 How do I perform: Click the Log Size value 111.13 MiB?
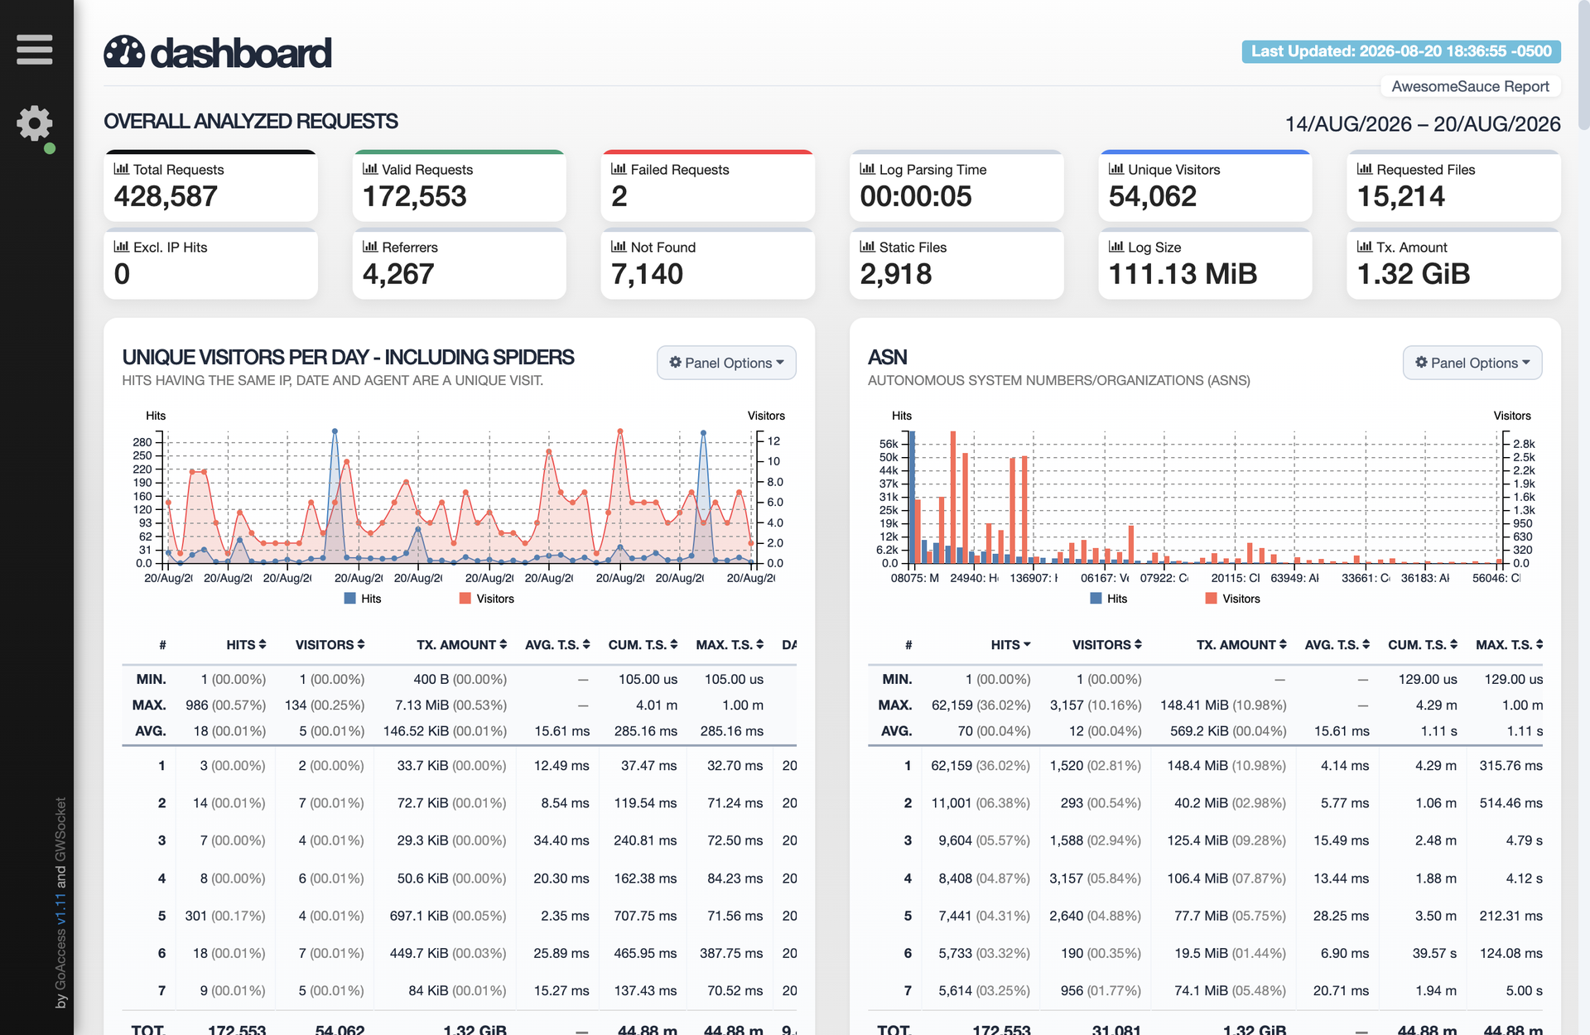point(1183,274)
